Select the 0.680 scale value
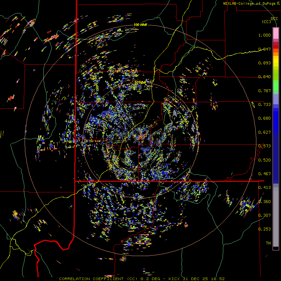 pyautogui.click(x=264, y=118)
